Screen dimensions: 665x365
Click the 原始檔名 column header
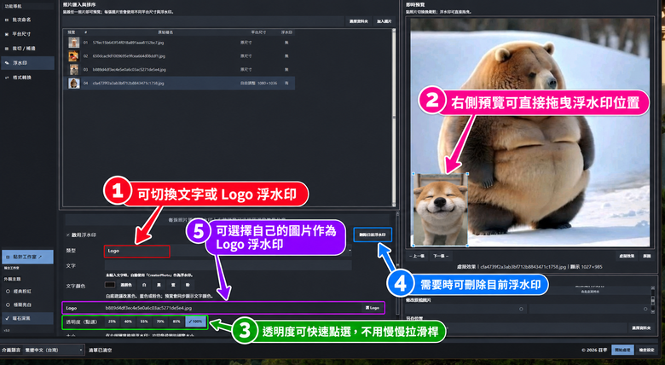point(165,32)
